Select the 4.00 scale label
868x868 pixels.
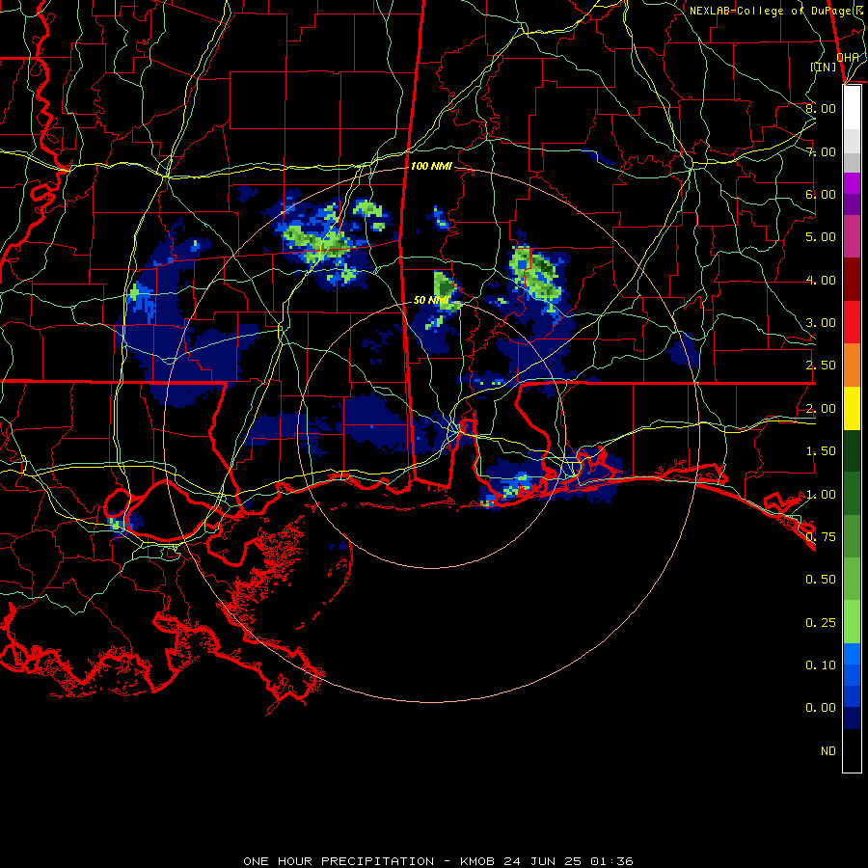pyautogui.click(x=821, y=280)
